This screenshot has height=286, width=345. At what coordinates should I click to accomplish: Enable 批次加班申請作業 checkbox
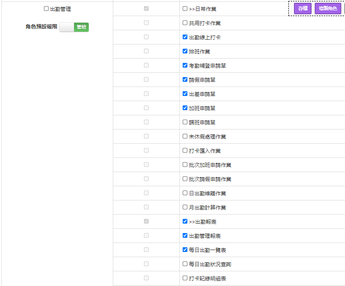[185, 165]
